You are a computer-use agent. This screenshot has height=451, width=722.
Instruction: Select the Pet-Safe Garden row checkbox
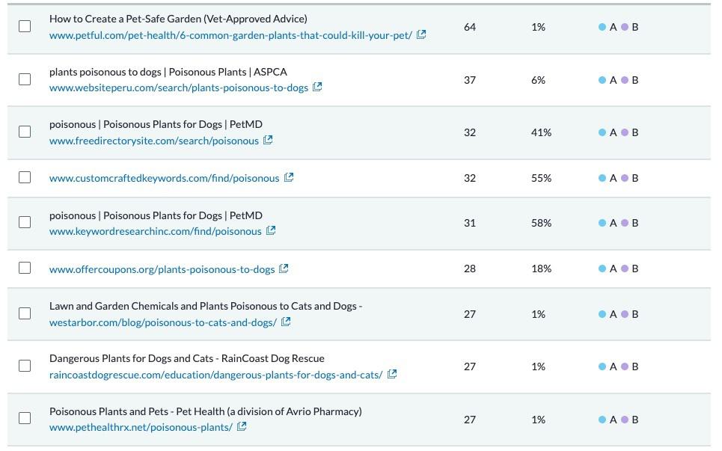click(25, 25)
